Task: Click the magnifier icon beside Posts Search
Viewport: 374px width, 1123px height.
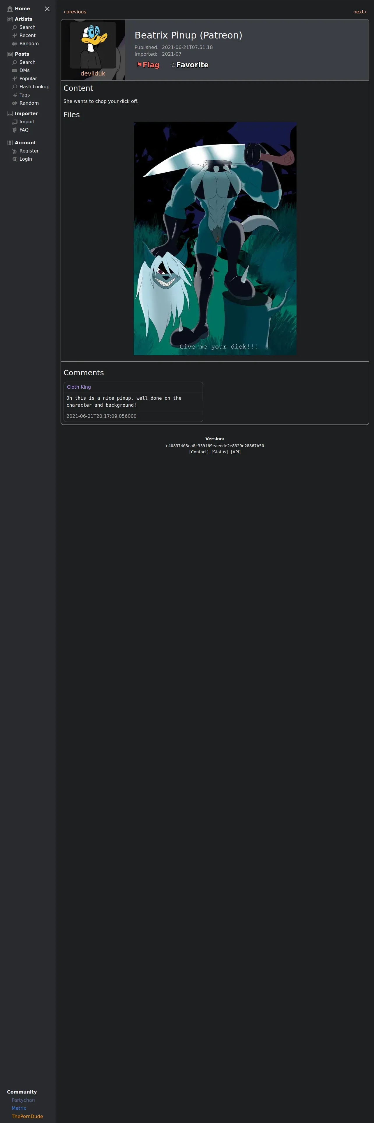Action: (14, 62)
